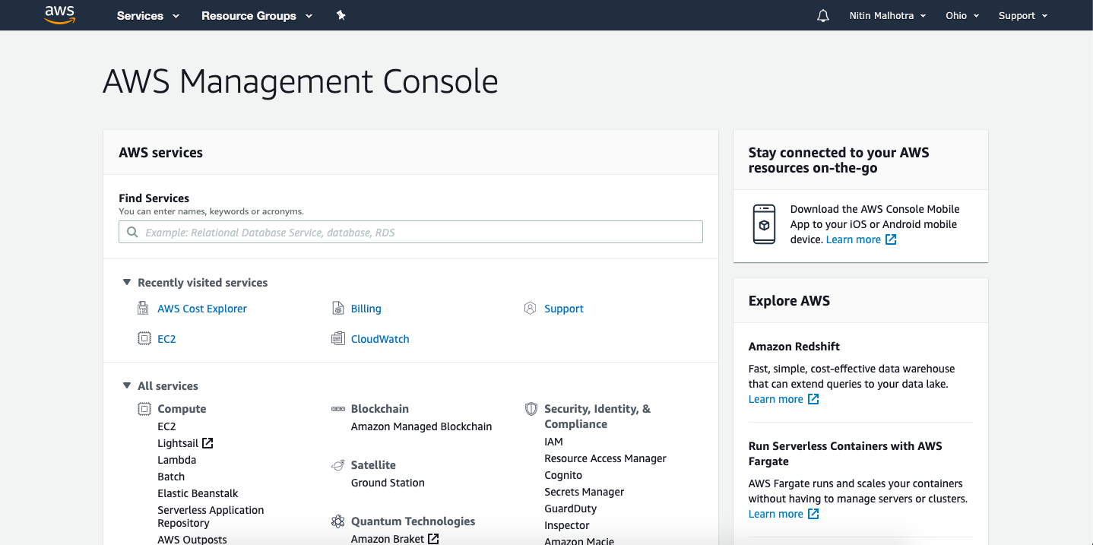This screenshot has width=1093, height=545.
Task: Open Elastic Beanstalk service
Action: pos(198,493)
